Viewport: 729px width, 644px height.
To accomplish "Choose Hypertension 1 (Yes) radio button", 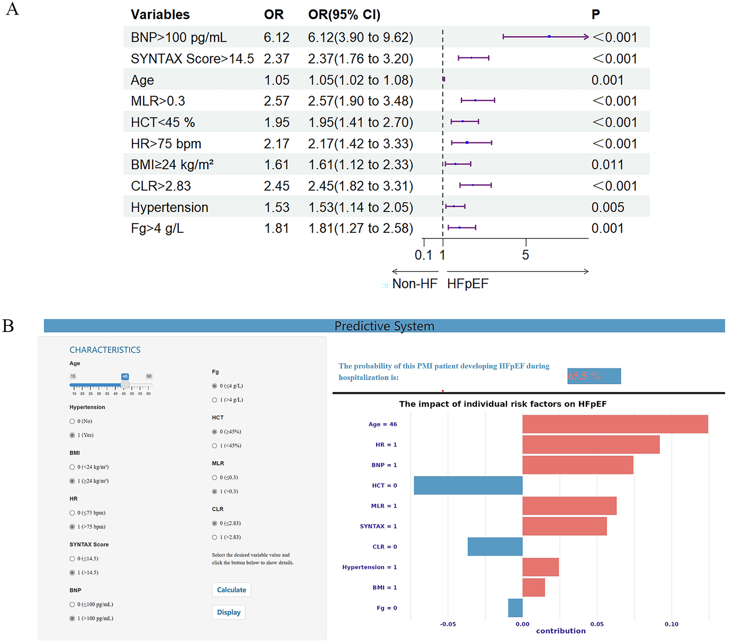I will click(72, 435).
